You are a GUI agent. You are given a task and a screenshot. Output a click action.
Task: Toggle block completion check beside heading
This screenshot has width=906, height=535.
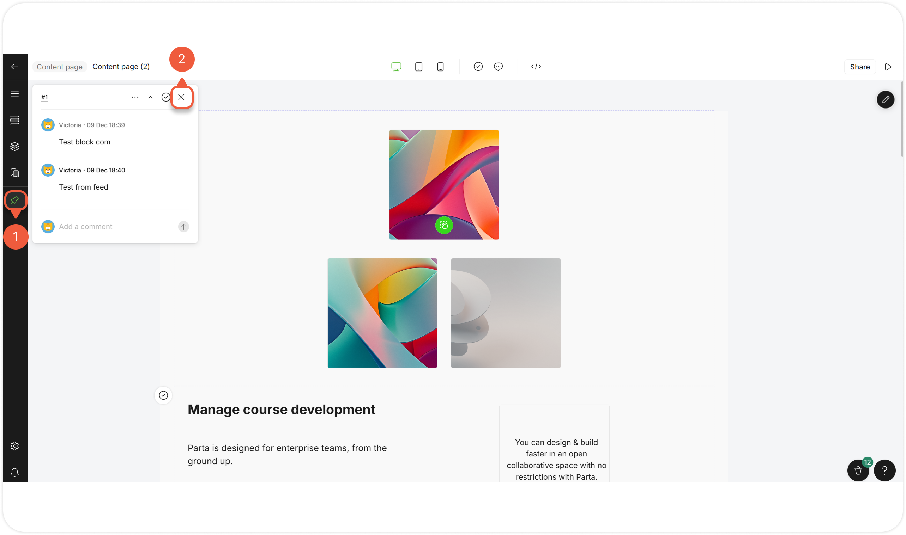[163, 395]
